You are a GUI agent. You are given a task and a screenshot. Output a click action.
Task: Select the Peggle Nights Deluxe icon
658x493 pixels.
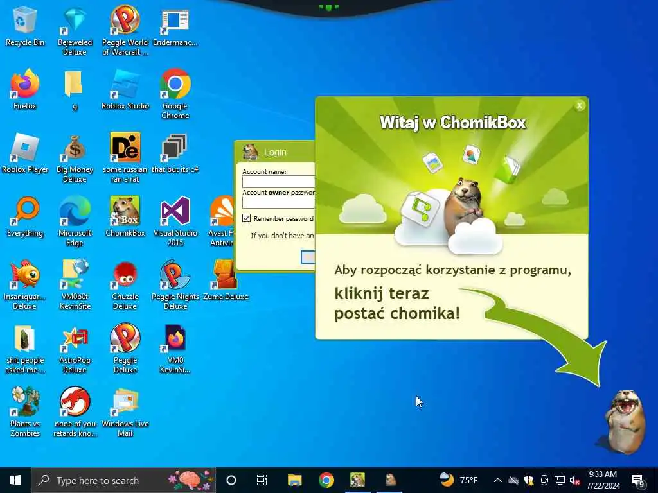[x=175, y=286]
